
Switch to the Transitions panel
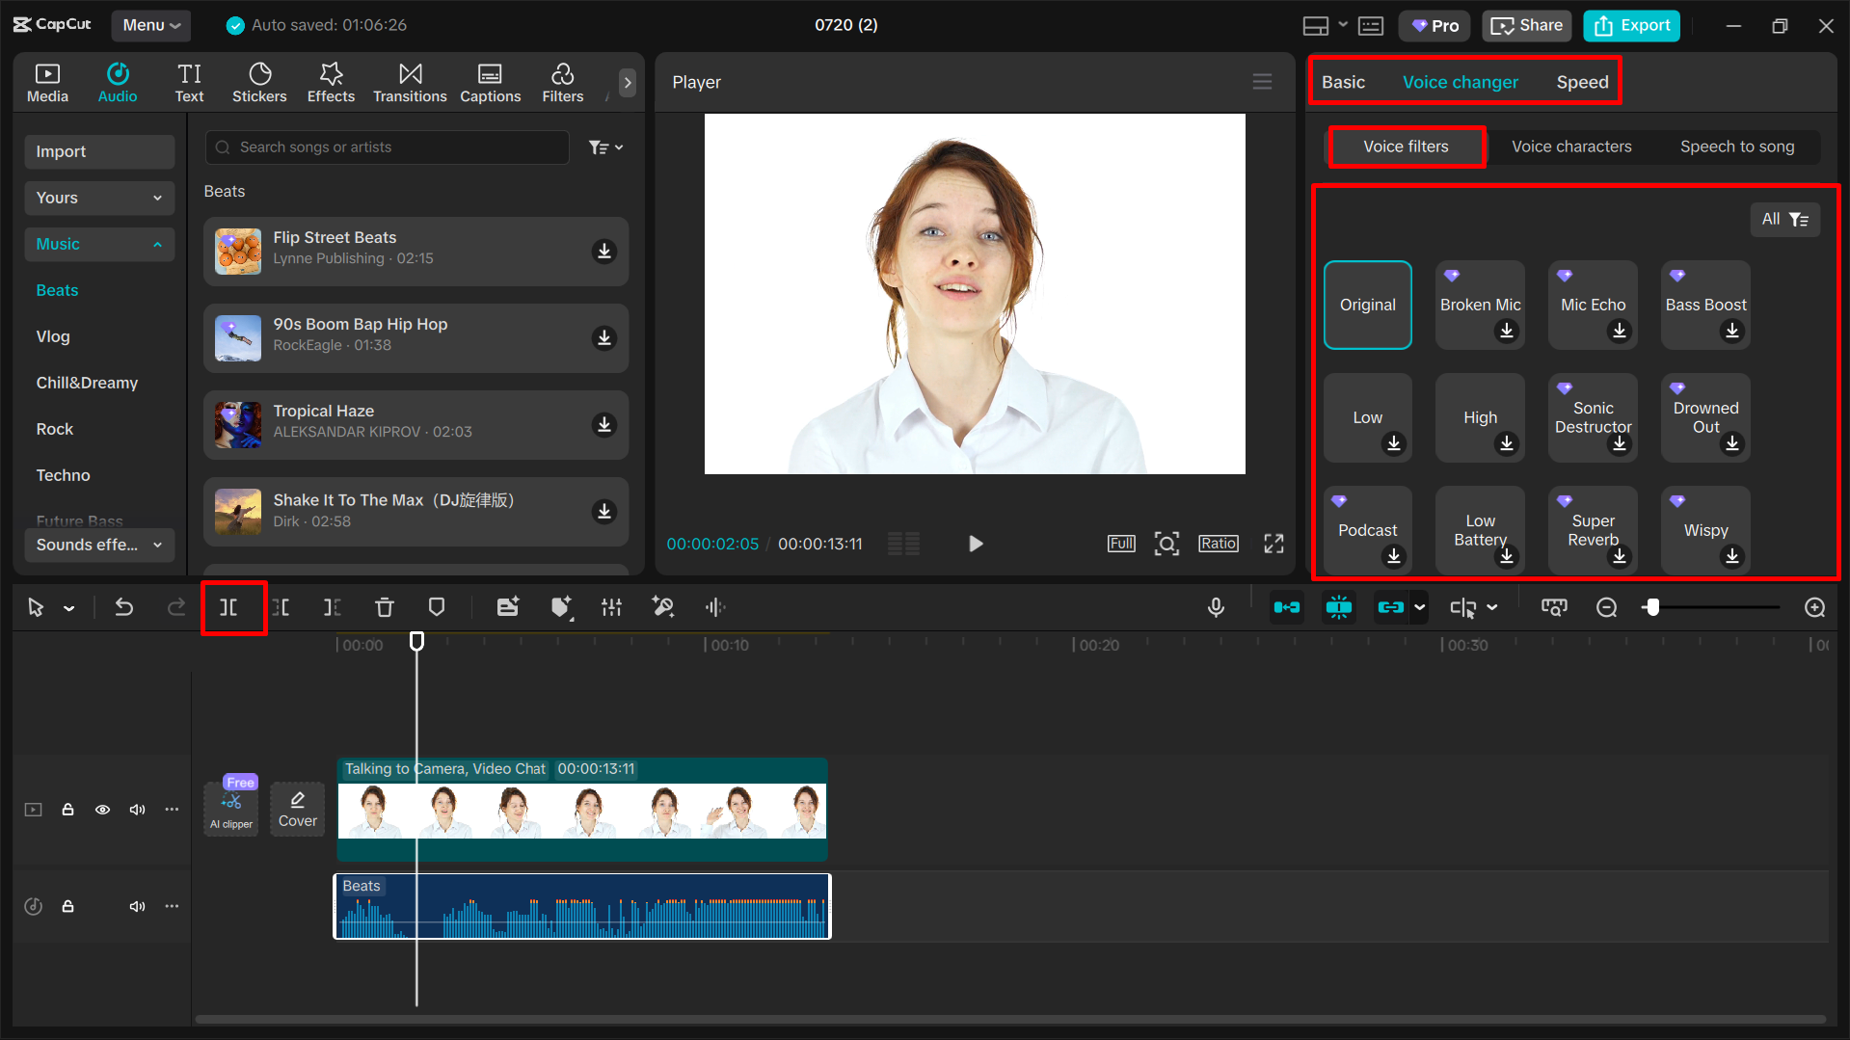point(410,82)
